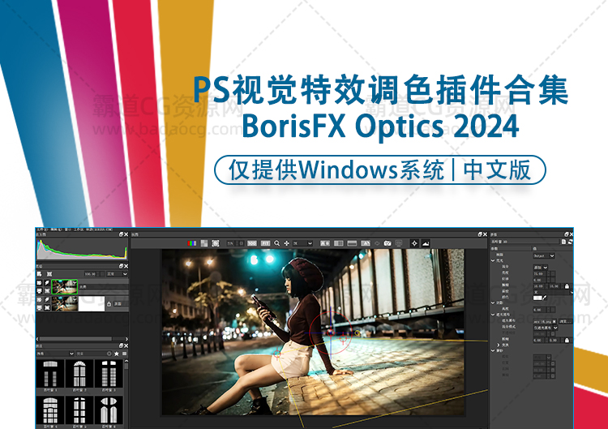Click the droplet icon next to the white mask

[x=109, y=304]
